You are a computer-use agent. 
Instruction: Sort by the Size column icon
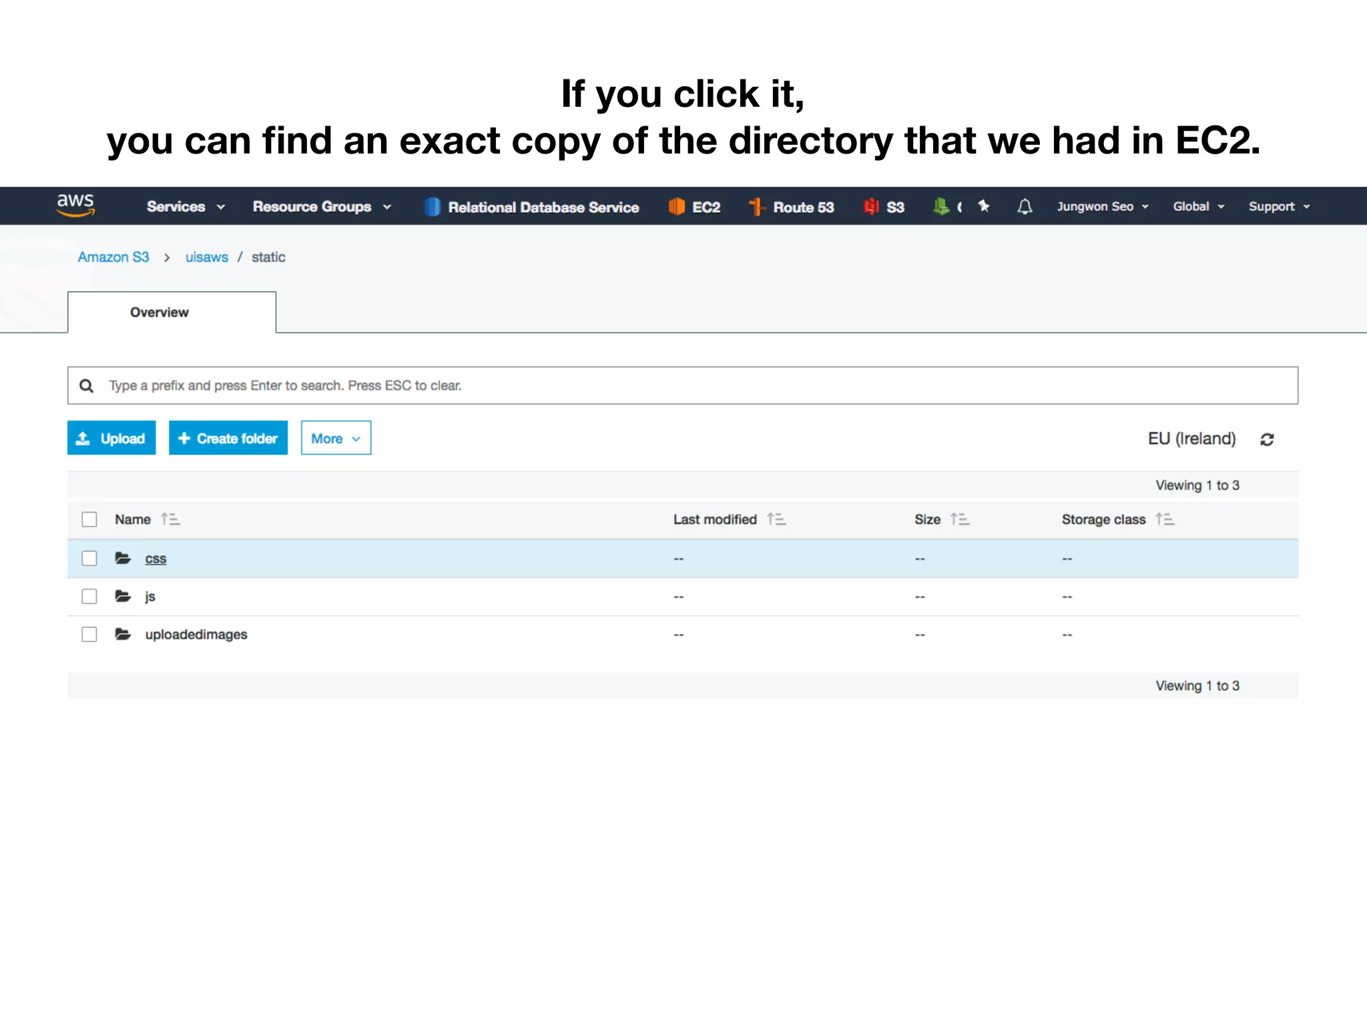(x=960, y=519)
